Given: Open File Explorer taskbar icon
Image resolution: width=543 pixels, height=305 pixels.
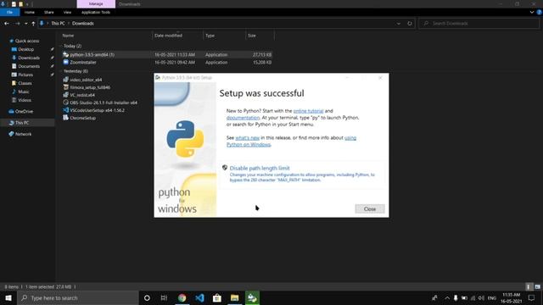Looking at the screenshot, I should (234, 297).
